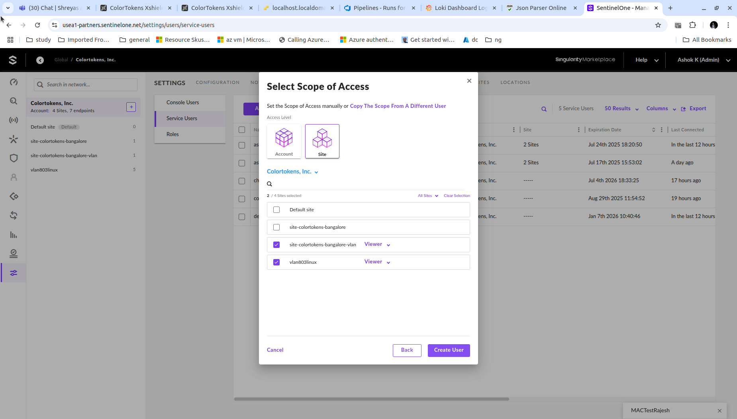The width and height of the screenshot is (737, 419).
Task: Open the Viewer role dropdown for vlan803linux
Action: pyautogui.click(x=376, y=261)
